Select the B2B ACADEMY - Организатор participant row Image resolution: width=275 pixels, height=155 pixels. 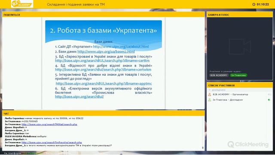pyautogui.click(x=240, y=95)
